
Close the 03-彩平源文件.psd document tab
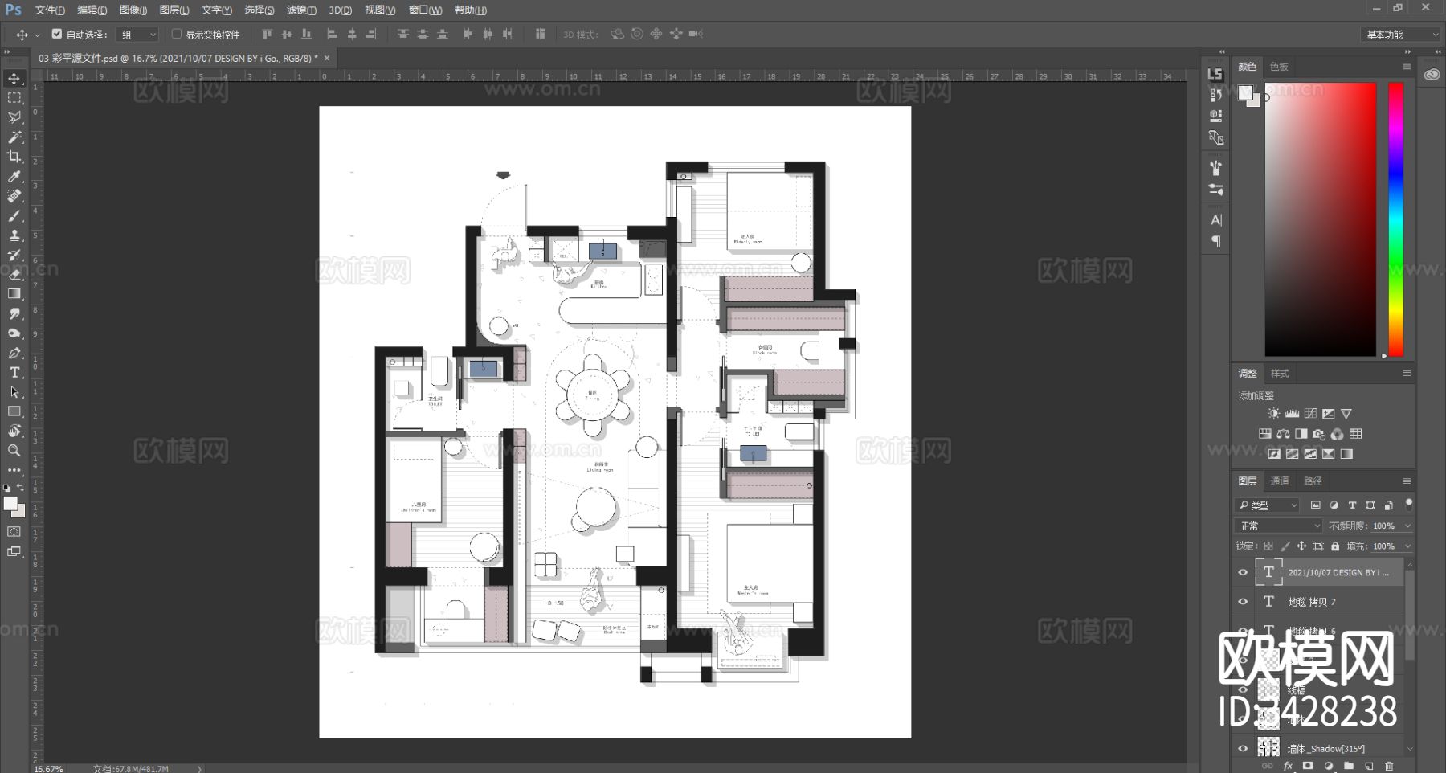point(327,58)
